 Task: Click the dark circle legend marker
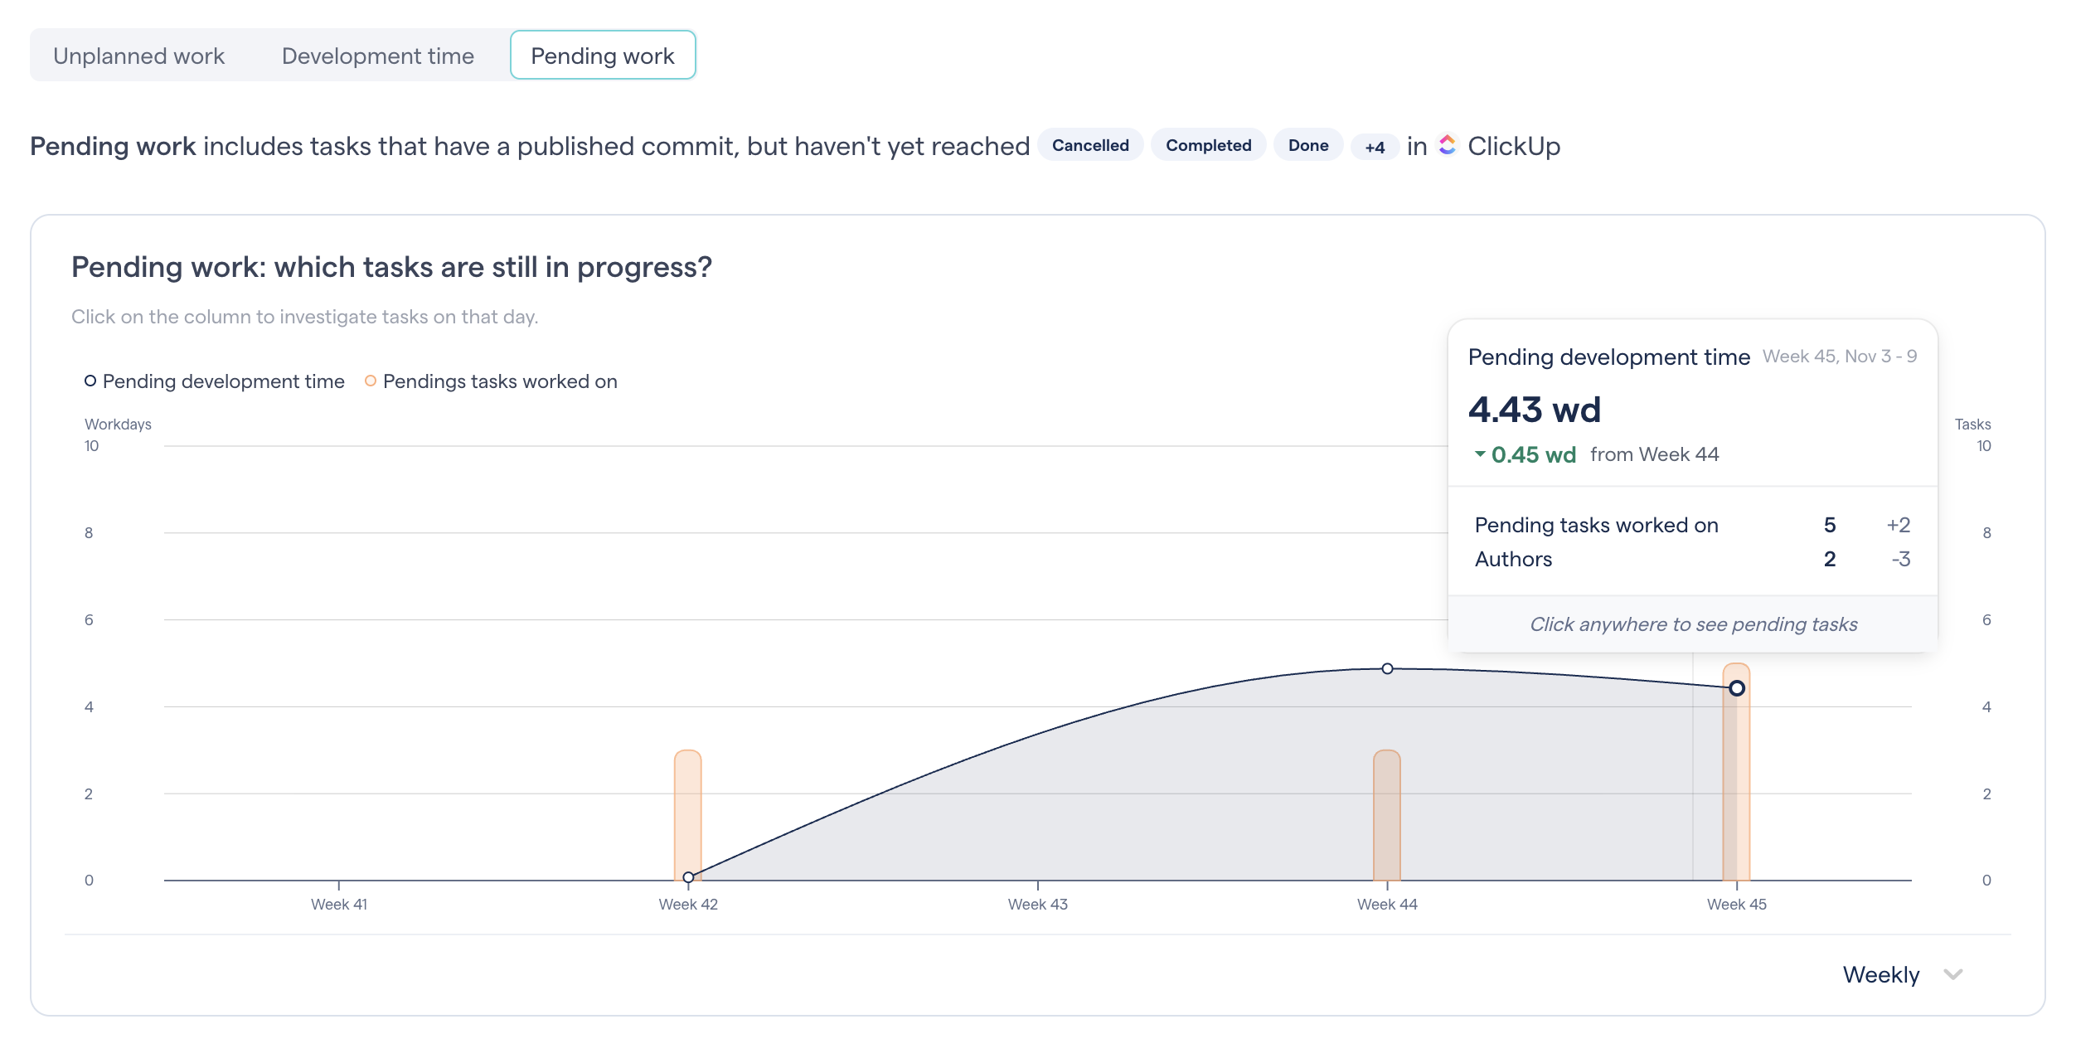coord(90,381)
